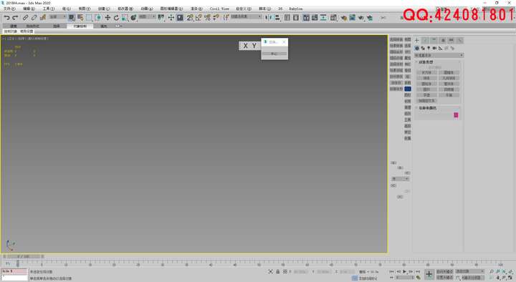The width and height of the screenshot is (516, 282).
Task: Activate the Unlink Selection tool
Action: [34, 18]
